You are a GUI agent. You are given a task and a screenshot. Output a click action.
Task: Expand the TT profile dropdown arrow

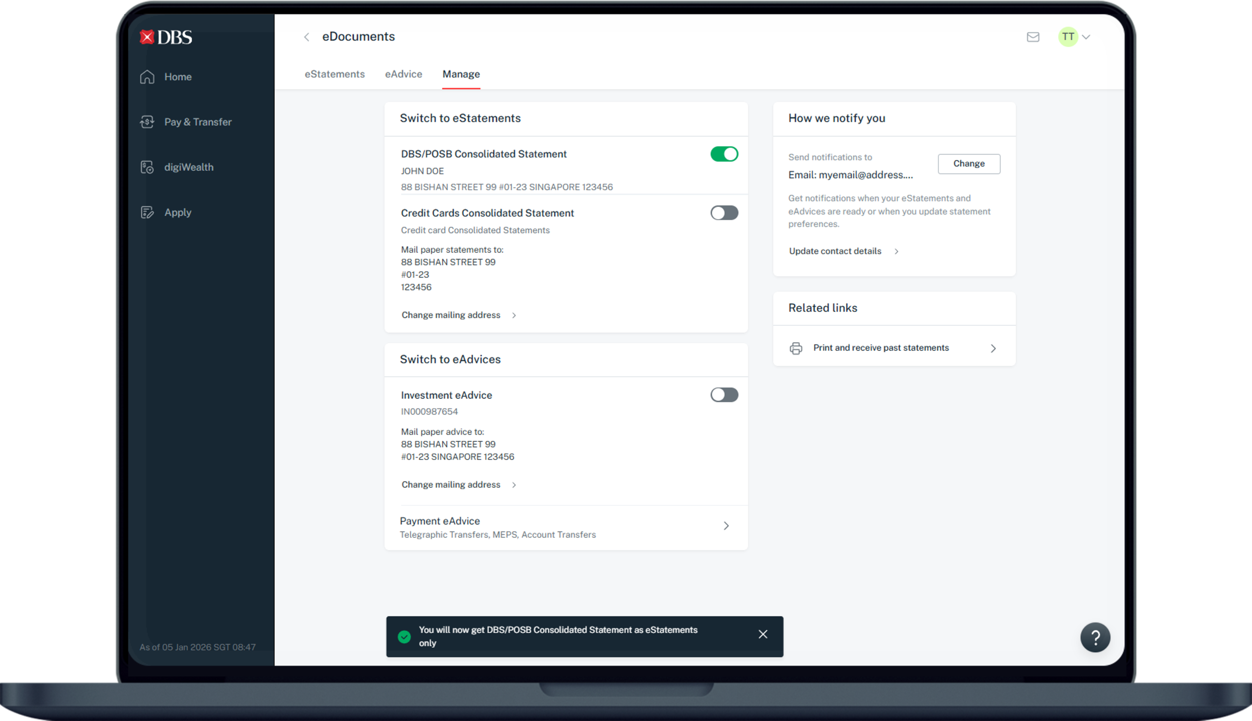[1086, 37]
